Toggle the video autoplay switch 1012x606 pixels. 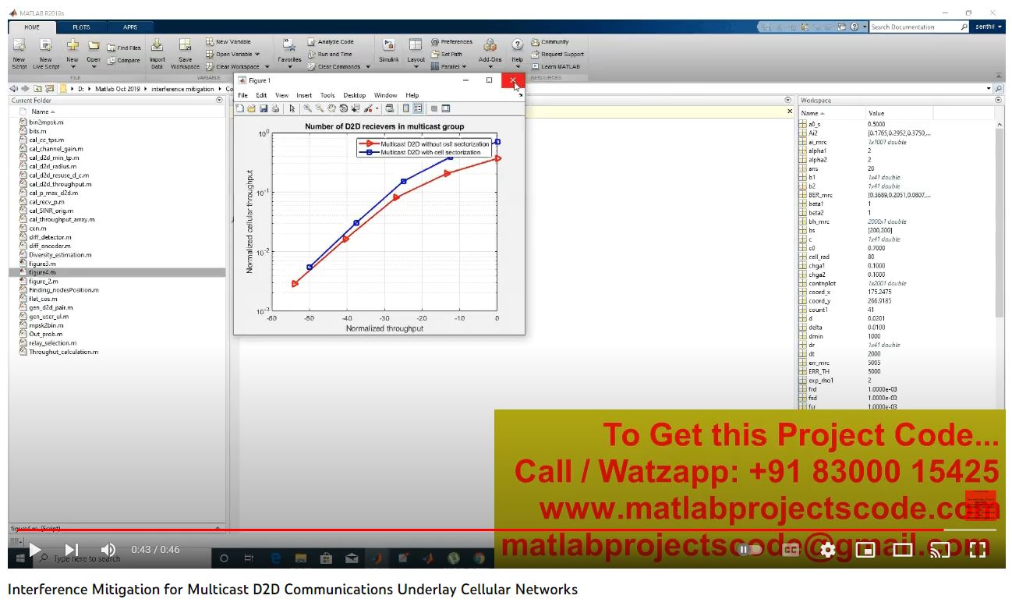[749, 550]
